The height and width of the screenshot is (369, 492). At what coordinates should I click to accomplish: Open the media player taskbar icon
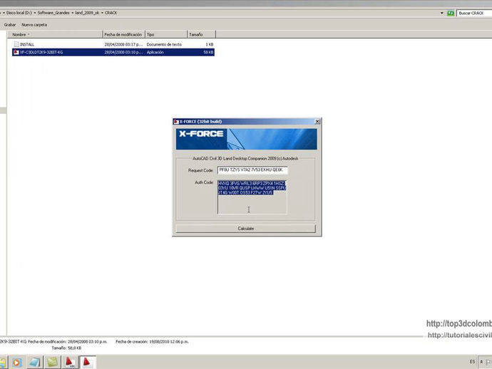[17, 363]
